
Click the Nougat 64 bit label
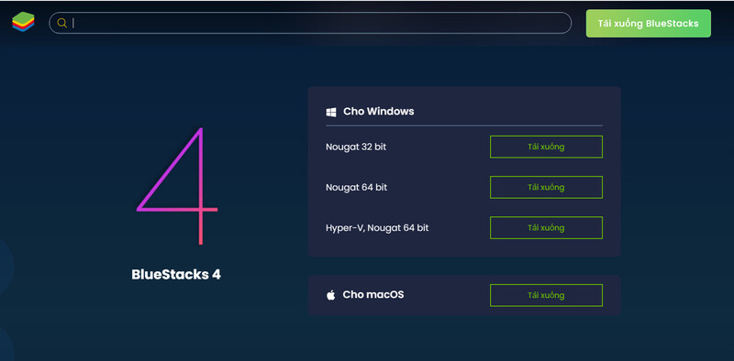356,188
